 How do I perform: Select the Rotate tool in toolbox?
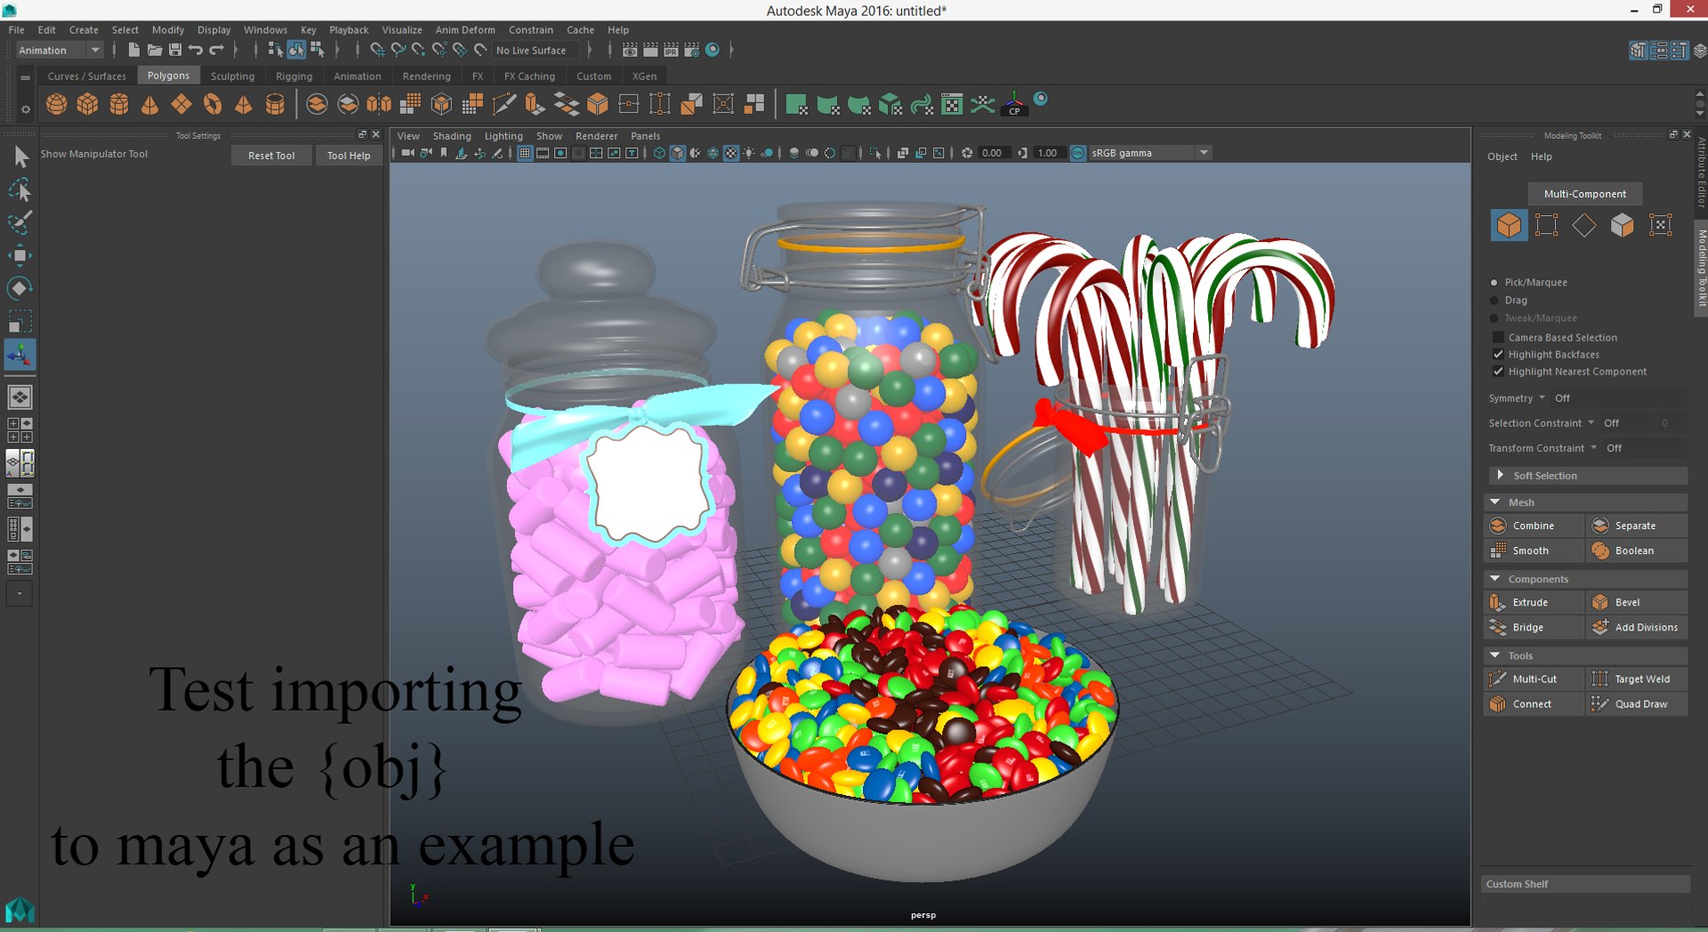20,288
